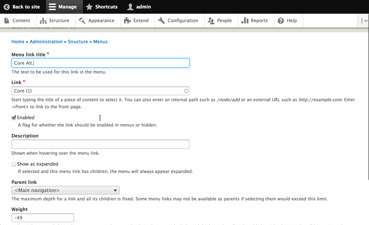This screenshot has height=225, width=369.
Task: Click the Back to site arrow icon
Action: 7,7
